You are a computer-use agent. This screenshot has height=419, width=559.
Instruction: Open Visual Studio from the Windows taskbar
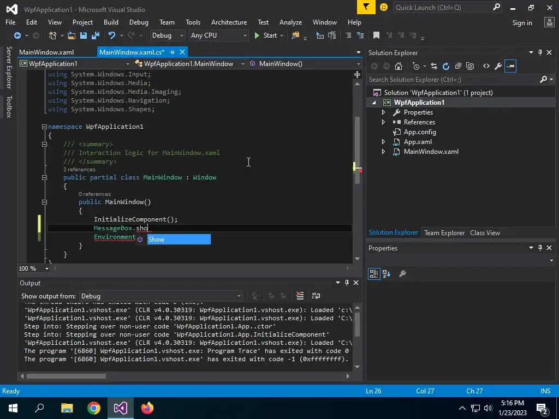click(x=120, y=408)
